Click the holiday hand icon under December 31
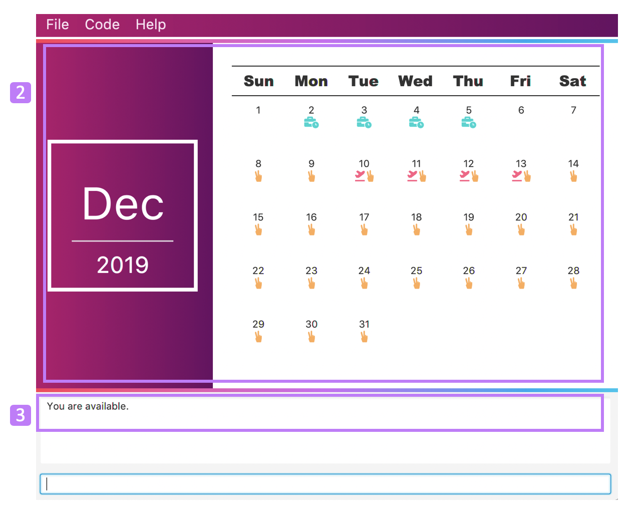 364,337
